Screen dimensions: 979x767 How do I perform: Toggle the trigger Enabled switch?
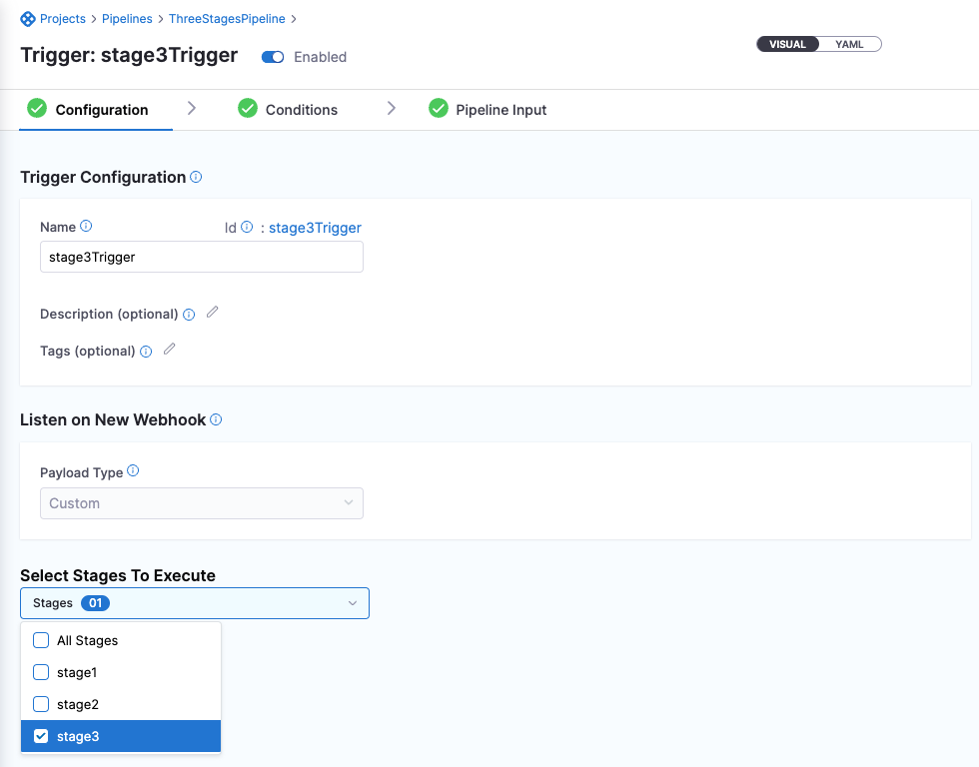[x=273, y=57]
